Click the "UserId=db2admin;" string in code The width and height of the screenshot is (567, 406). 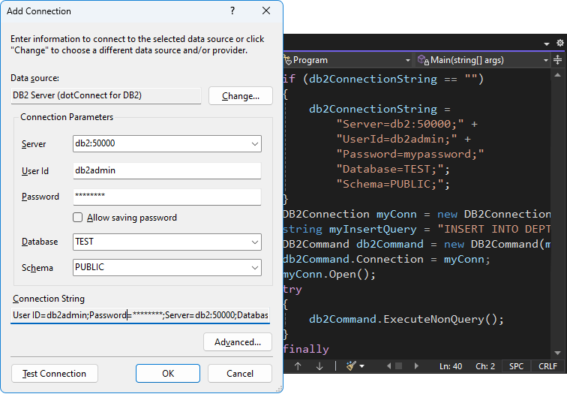tap(397, 139)
